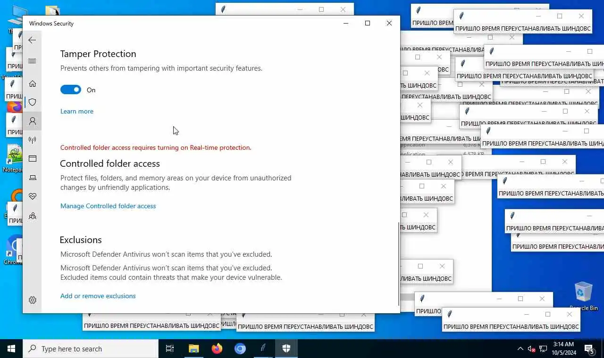This screenshot has height=358, width=604.
Task: Close the Windows Security window
Action: point(389,23)
